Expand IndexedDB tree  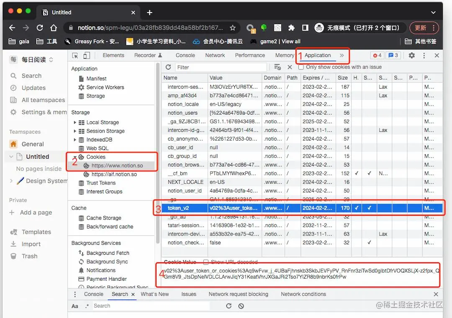[x=75, y=139]
